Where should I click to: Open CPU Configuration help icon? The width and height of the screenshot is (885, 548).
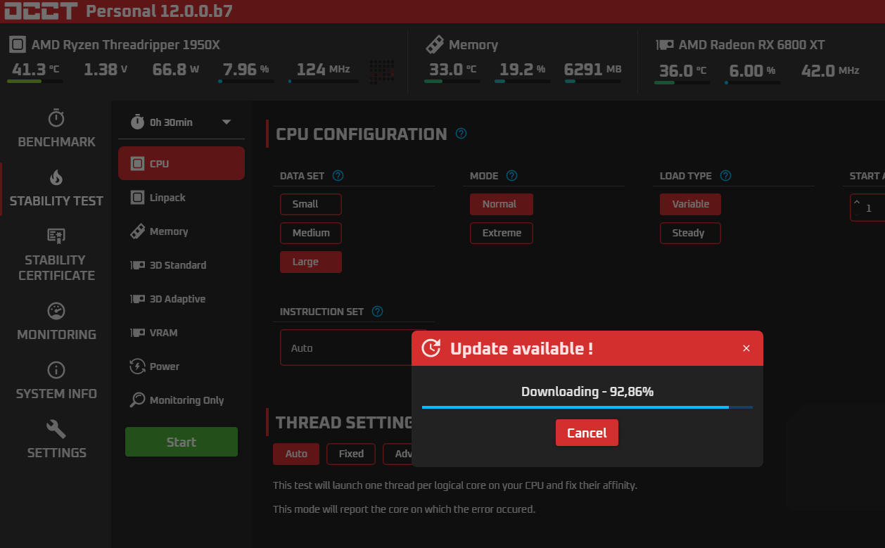[461, 133]
